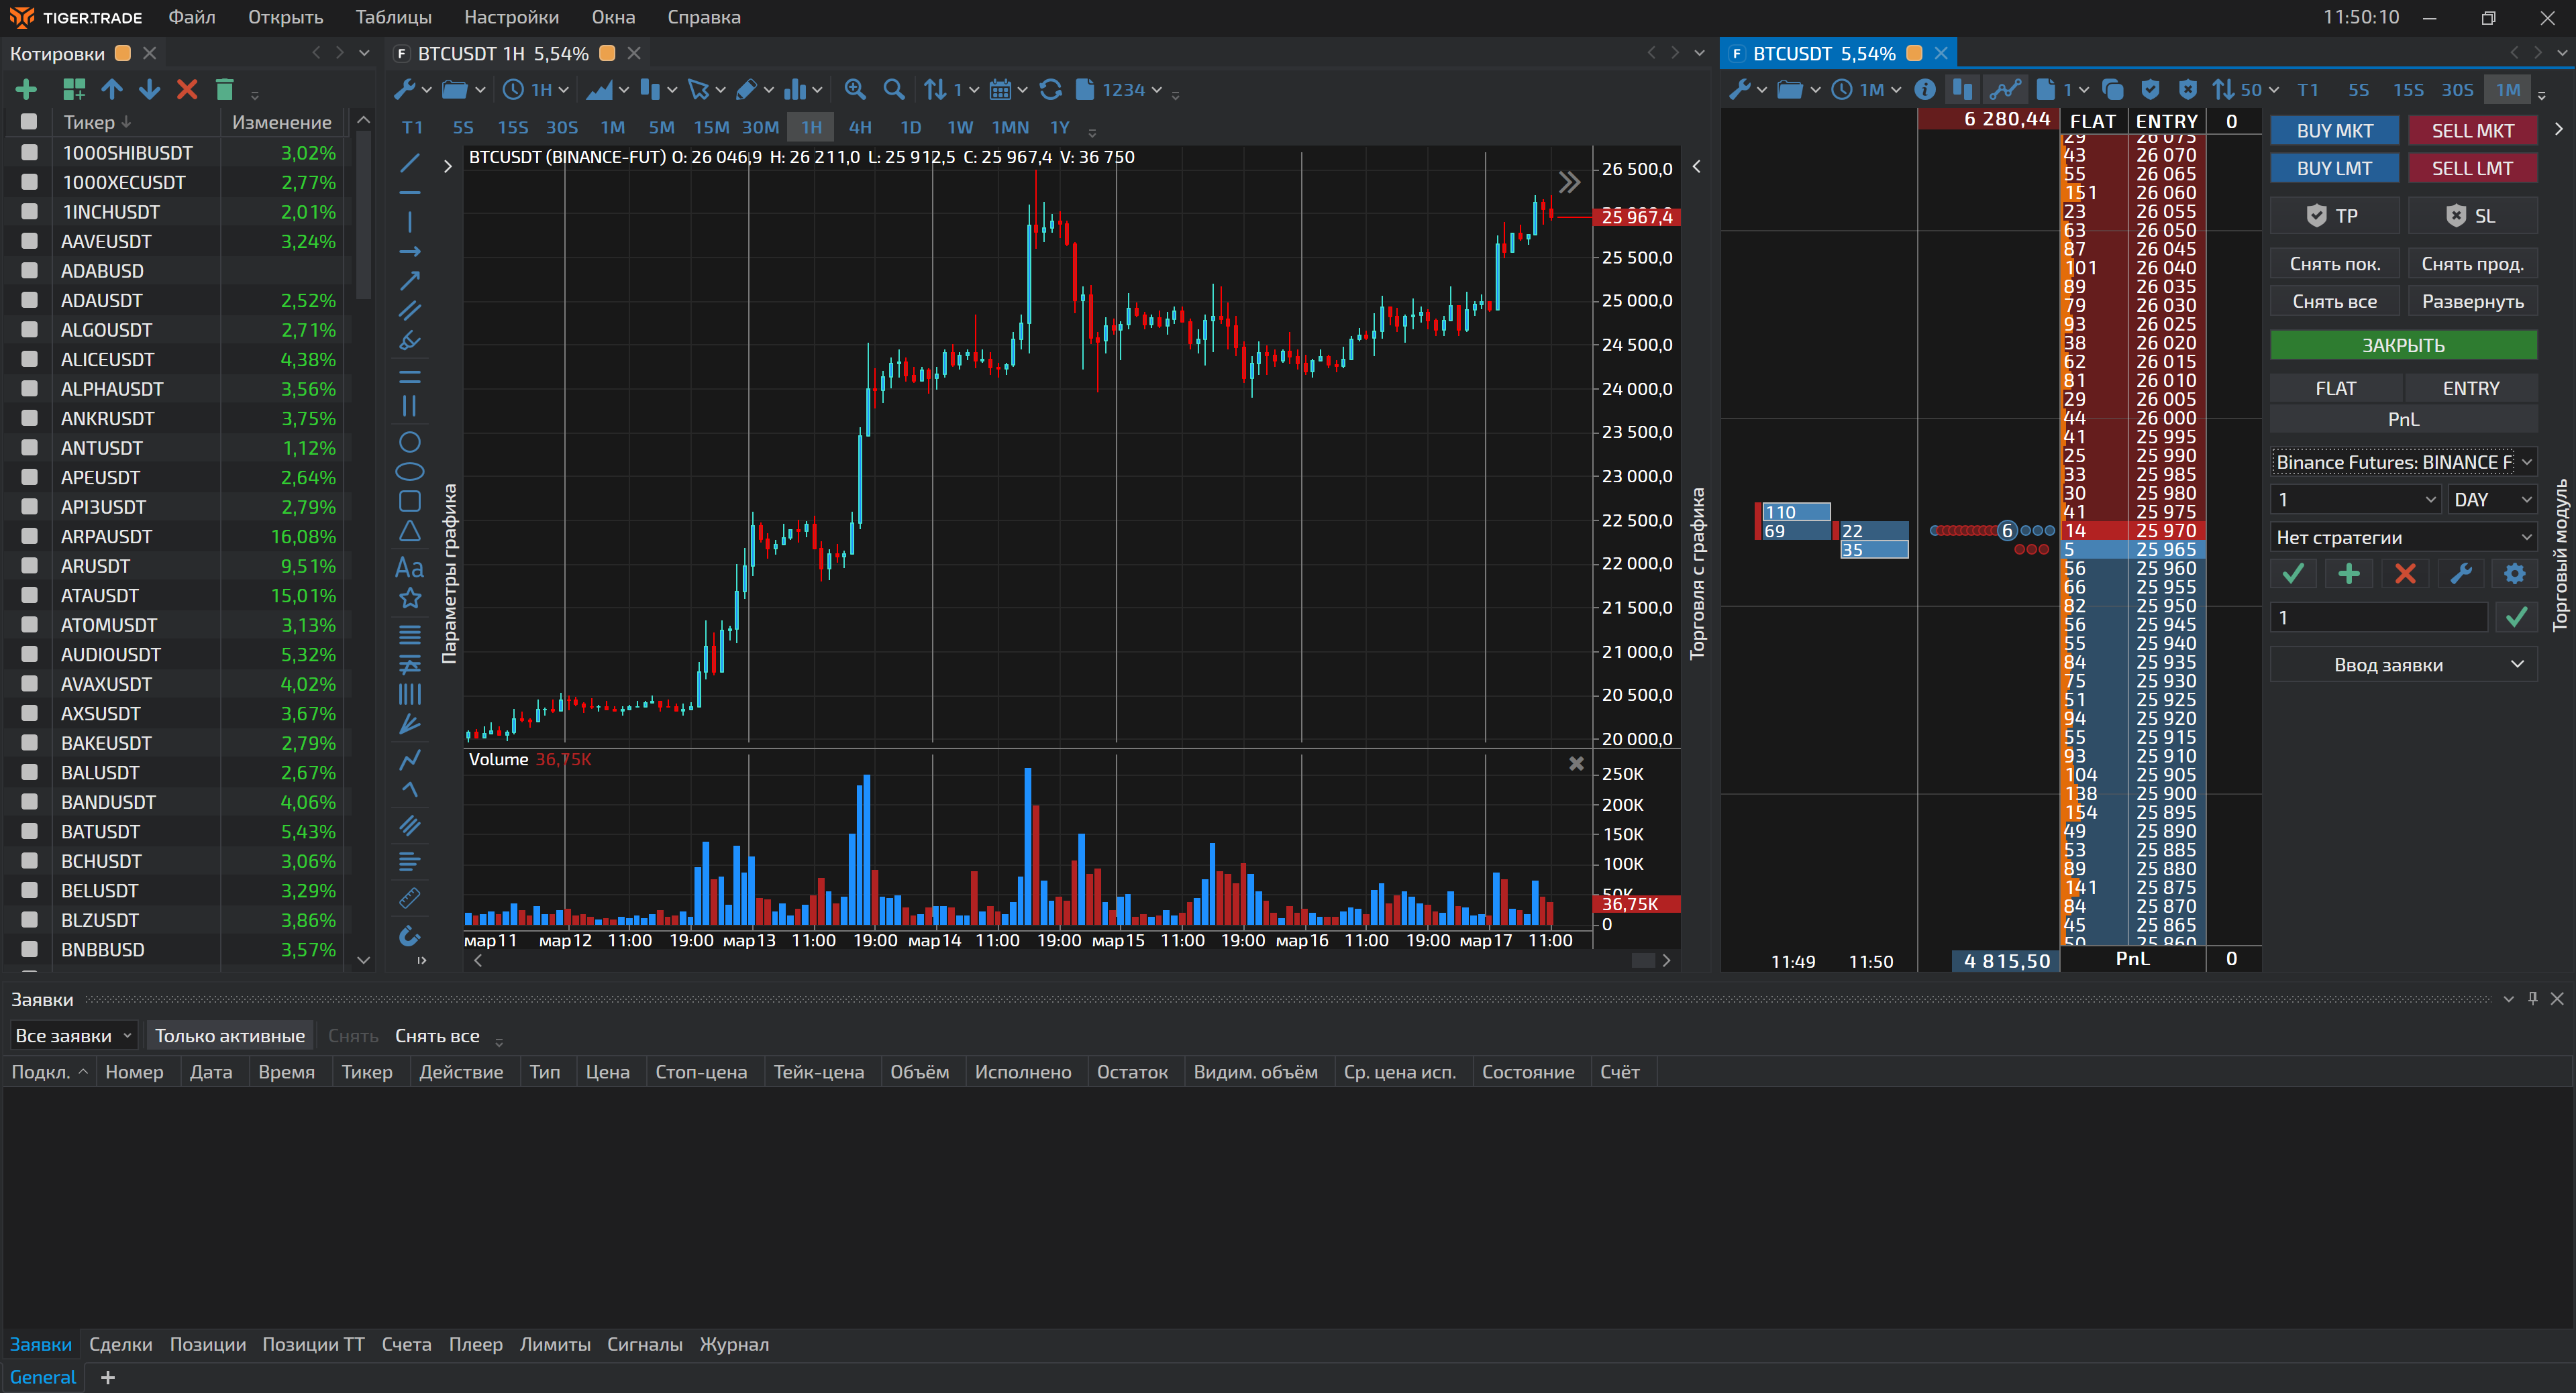Image resolution: width=2576 pixels, height=1393 pixels.
Task: Click the zoom in magnifier icon
Action: coord(854,90)
